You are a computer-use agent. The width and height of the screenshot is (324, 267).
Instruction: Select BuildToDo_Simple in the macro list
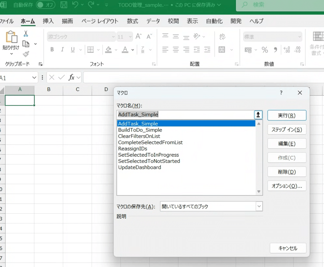tap(140, 130)
